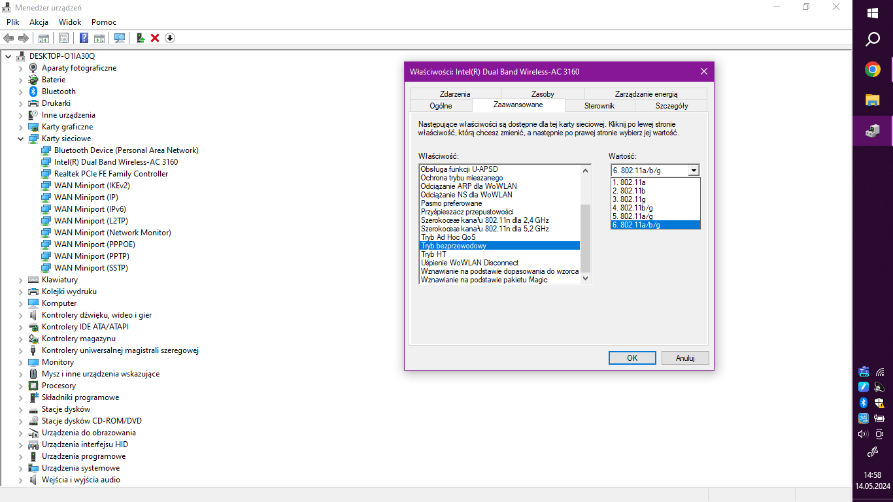
Task: Open File Explorer from the taskbar
Action: pos(873,100)
